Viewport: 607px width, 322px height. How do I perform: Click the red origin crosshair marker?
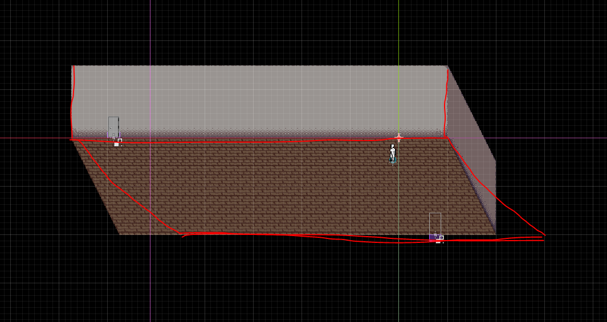coord(399,138)
